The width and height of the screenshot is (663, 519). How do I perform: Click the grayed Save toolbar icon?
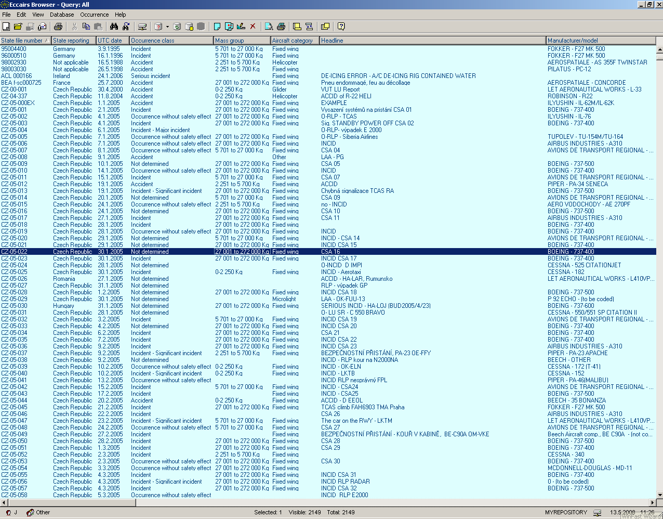30,27
